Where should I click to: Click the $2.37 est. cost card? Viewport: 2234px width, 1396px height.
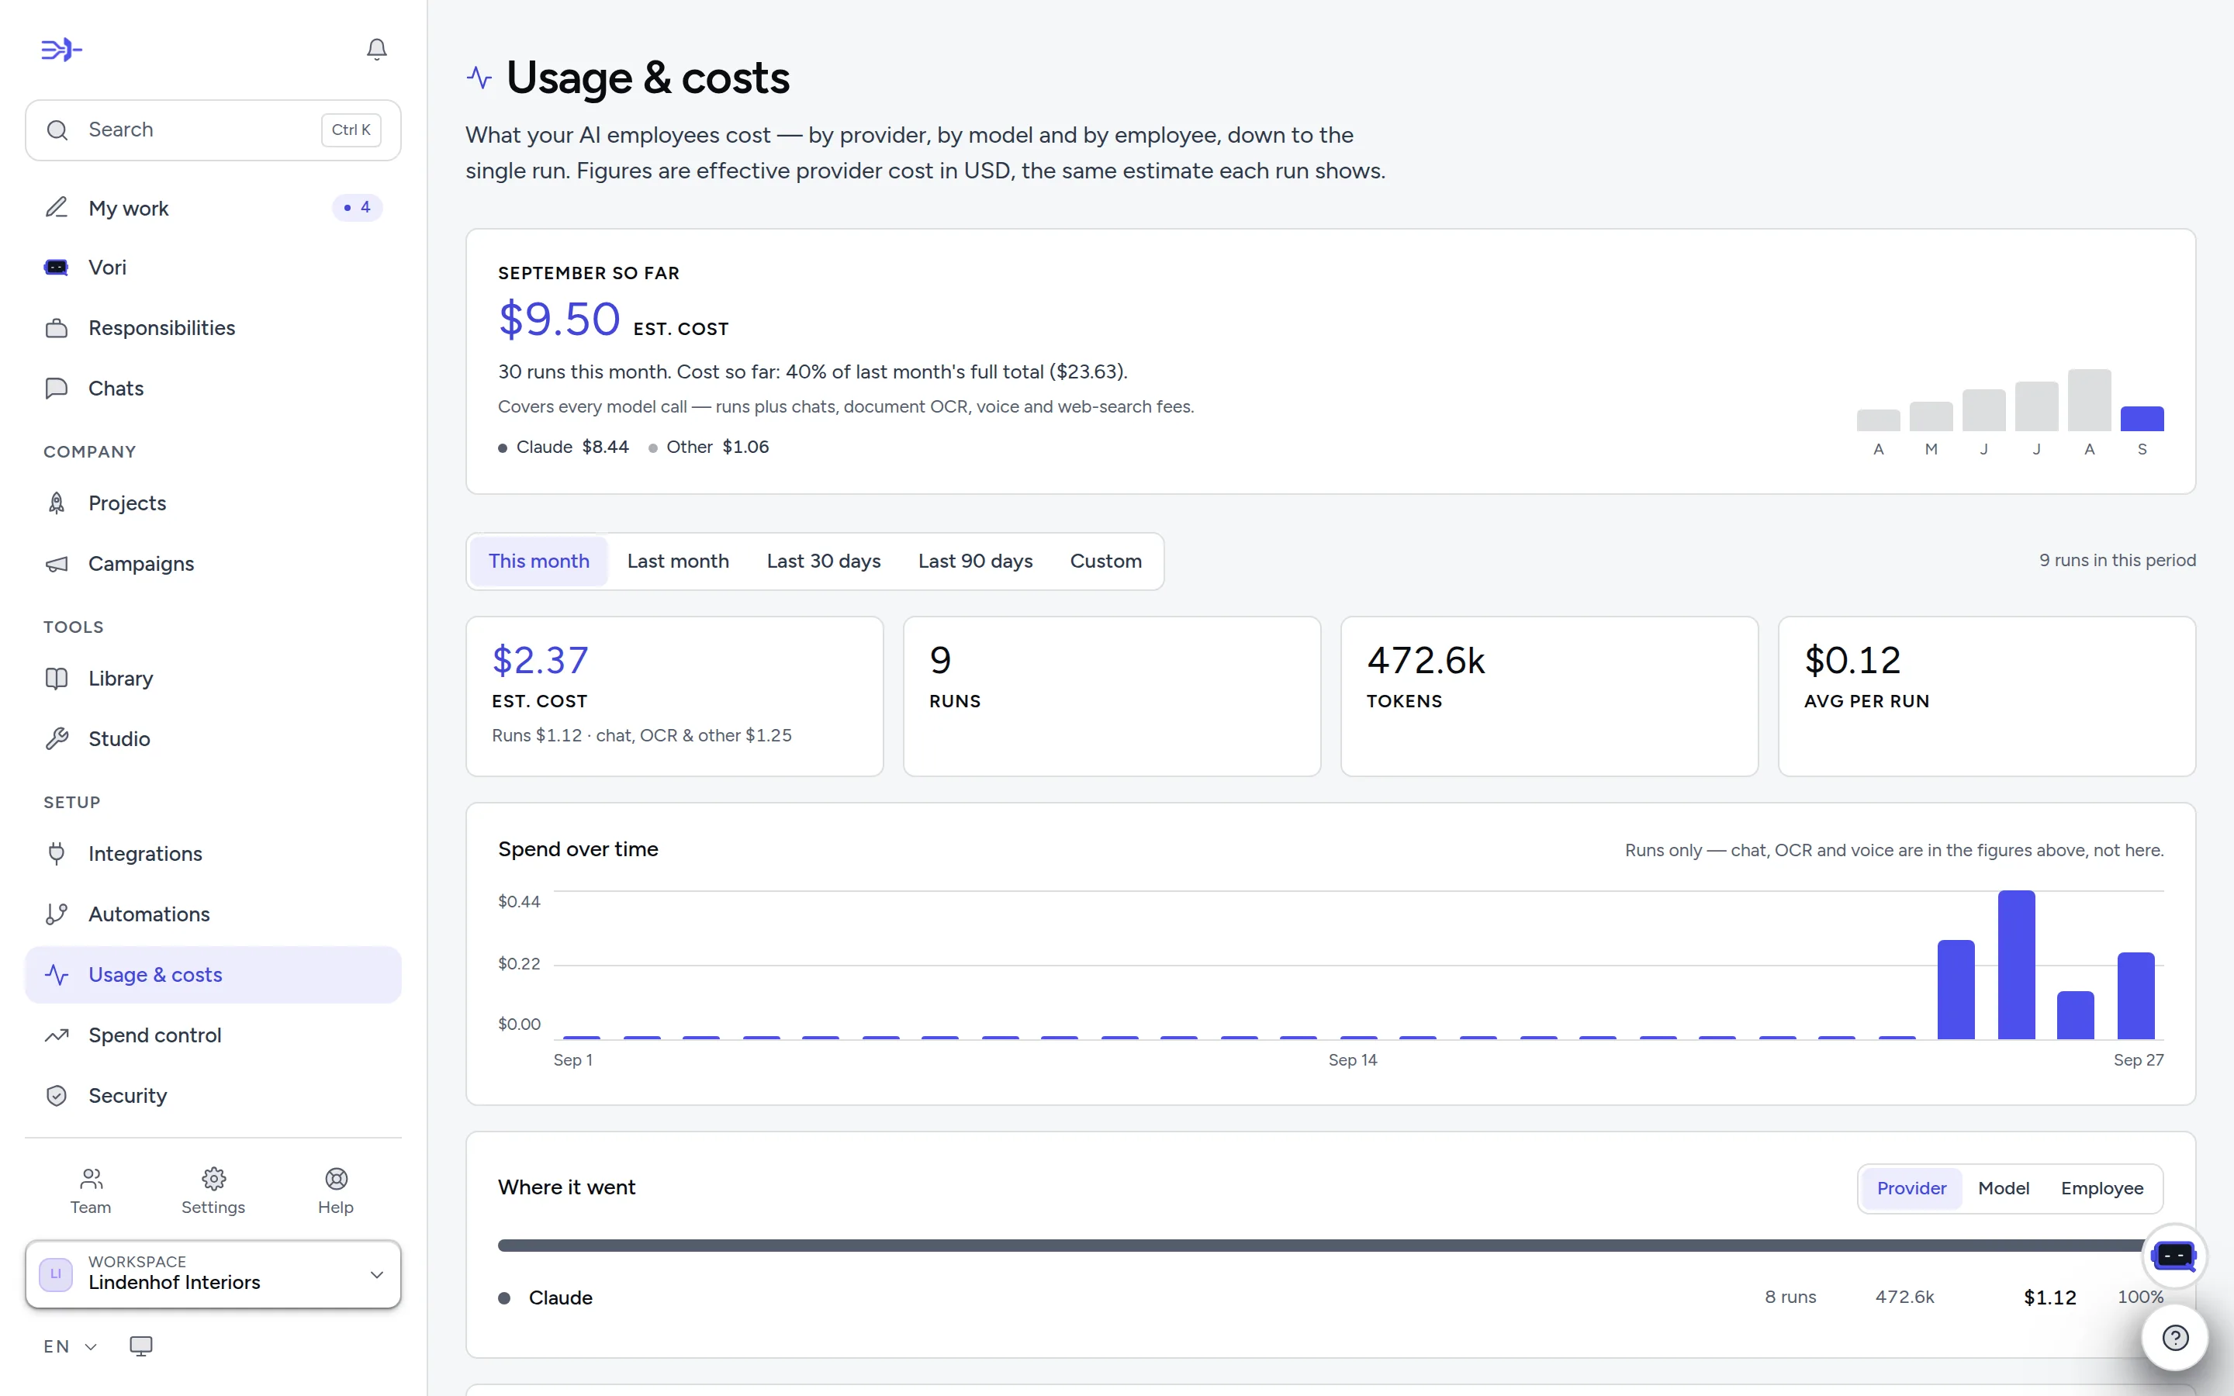click(675, 696)
